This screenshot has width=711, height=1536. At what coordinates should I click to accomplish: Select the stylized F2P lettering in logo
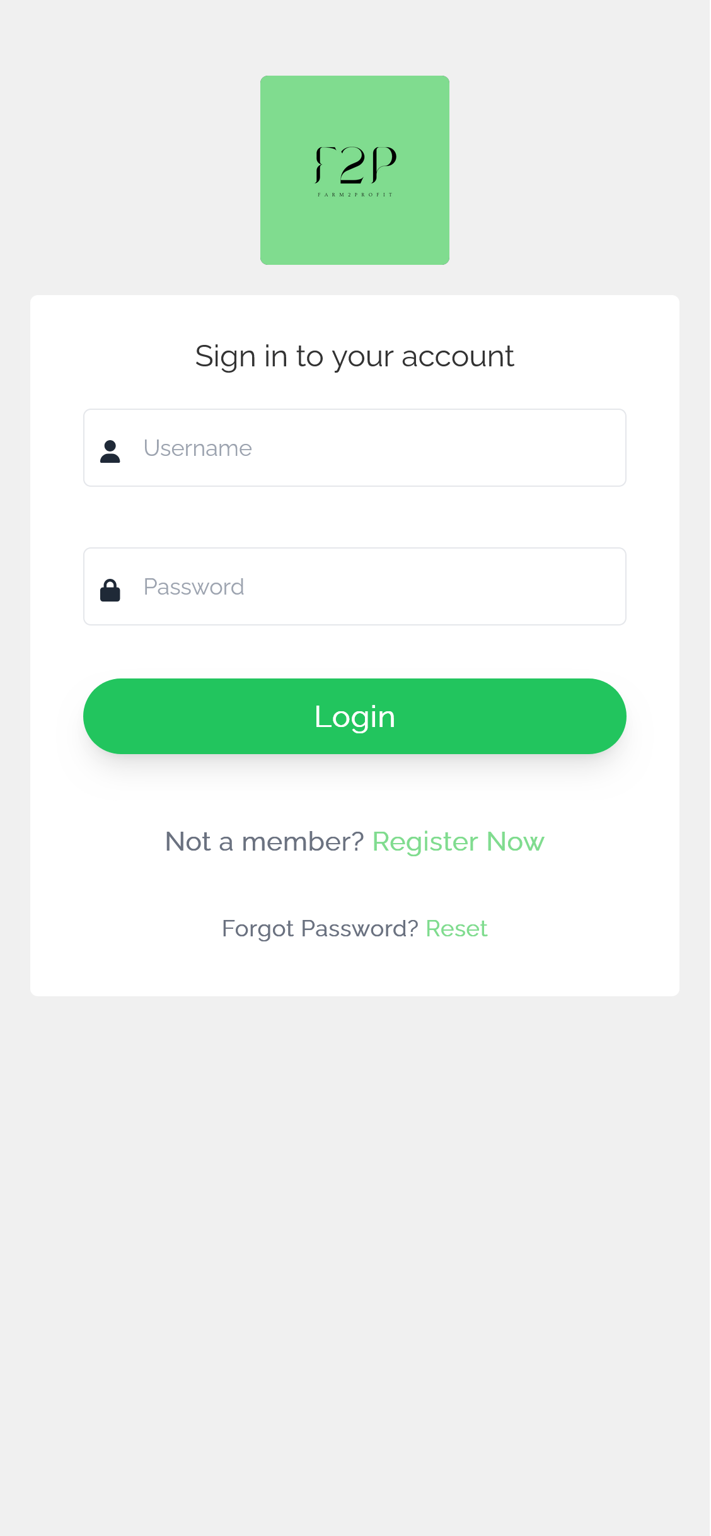coord(355,165)
